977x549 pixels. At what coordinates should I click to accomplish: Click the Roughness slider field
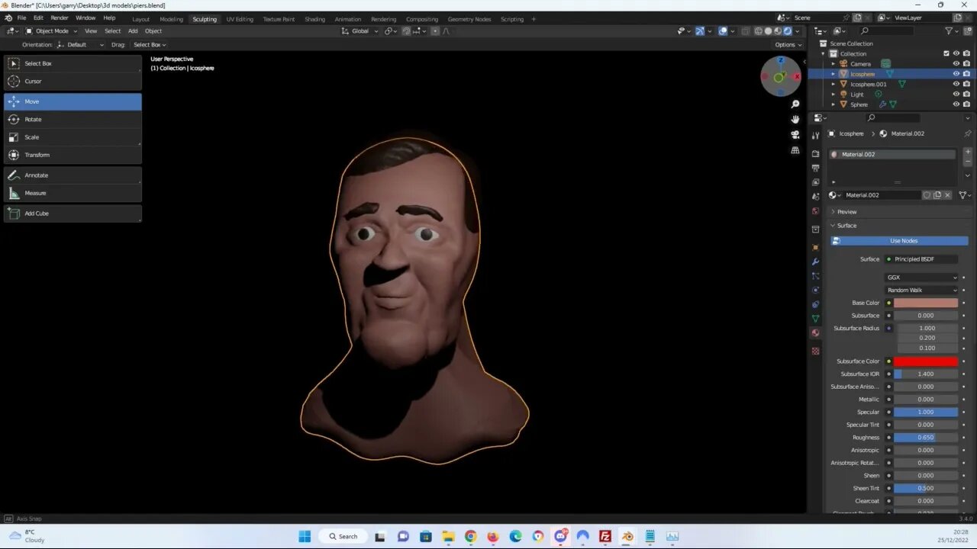click(926, 438)
